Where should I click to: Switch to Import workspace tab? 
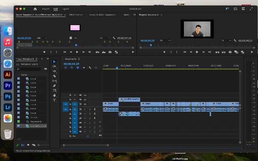point(46,9)
